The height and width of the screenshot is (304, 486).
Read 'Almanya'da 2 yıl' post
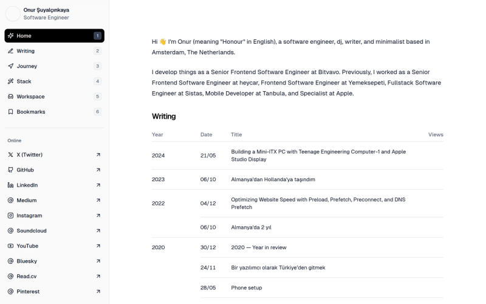pyautogui.click(x=251, y=227)
